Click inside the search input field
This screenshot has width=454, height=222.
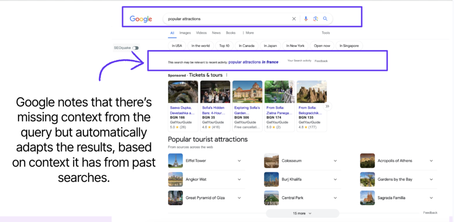226,19
